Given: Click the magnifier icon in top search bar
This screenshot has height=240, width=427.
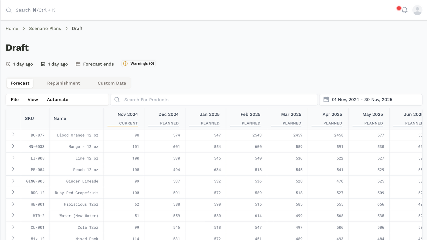Looking at the screenshot, I should coord(9,10).
